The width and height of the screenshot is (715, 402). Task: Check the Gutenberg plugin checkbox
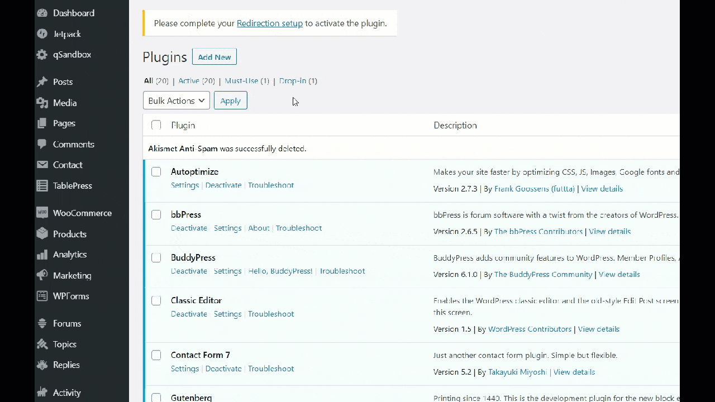pos(156,398)
